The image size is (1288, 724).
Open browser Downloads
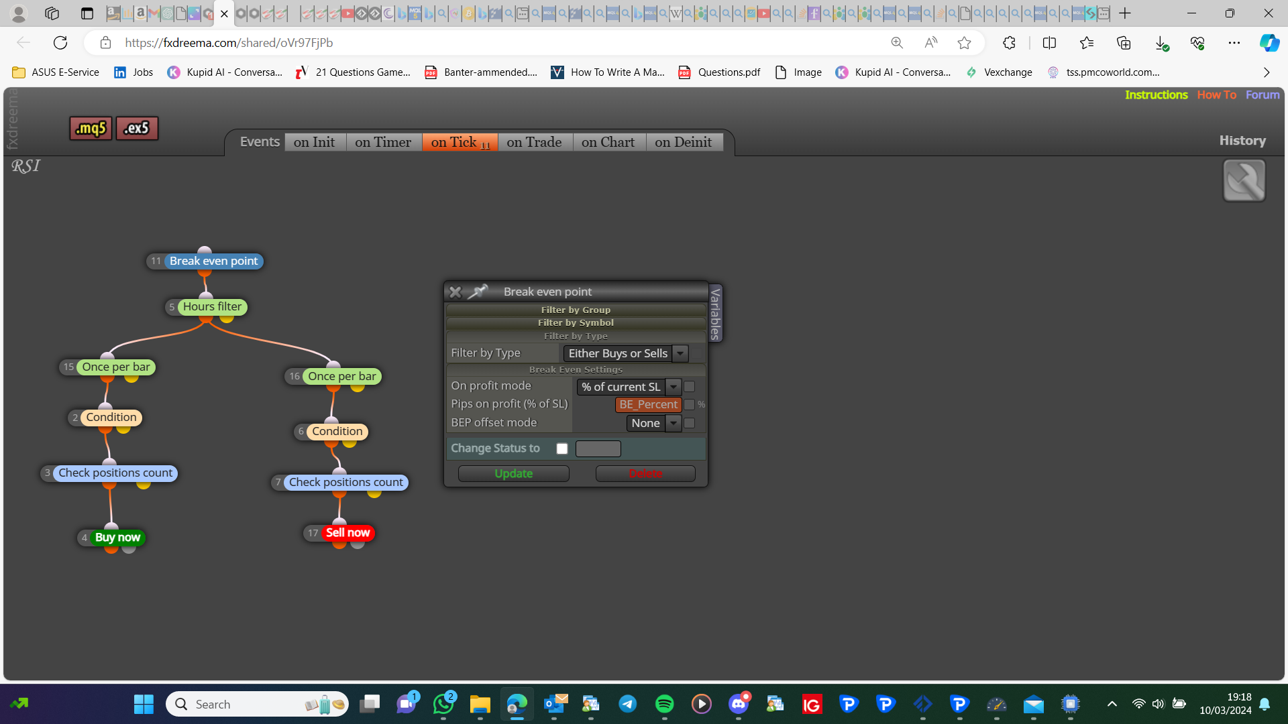tap(1161, 43)
